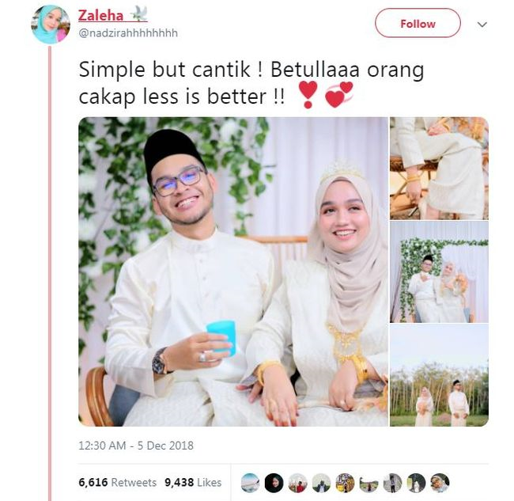Open the last liker avatar in the row

click(440, 483)
